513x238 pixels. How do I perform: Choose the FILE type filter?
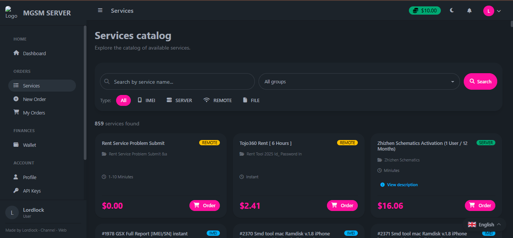(x=251, y=100)
